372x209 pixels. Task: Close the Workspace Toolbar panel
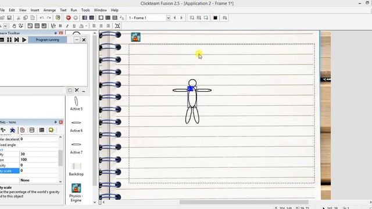(x=61, y=33)
